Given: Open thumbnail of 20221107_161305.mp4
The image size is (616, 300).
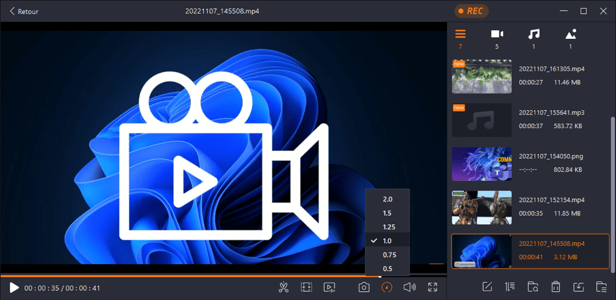Looking at the screenshot, I should coord(482,76).
